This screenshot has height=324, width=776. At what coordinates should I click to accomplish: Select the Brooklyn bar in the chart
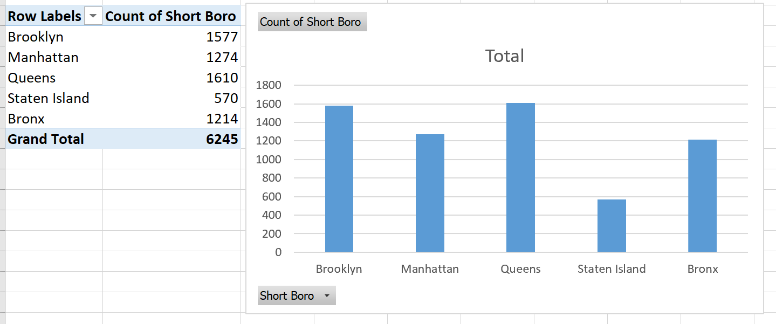click(339, 179)
